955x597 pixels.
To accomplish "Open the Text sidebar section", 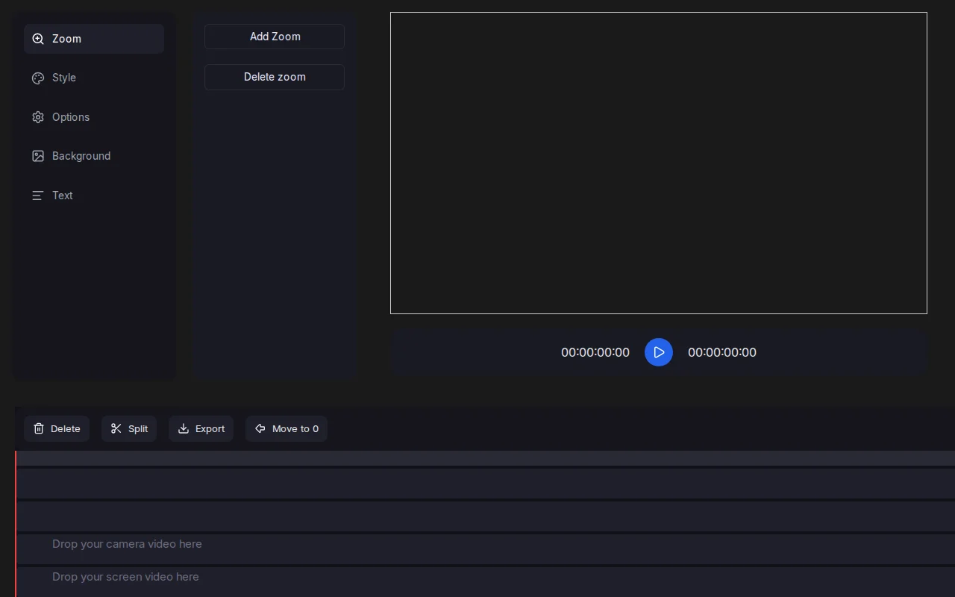I will click(94, 196).
